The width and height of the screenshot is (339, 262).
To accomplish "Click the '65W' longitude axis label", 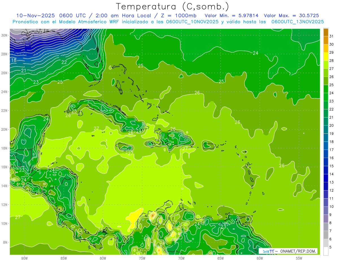I will point(221,259).
